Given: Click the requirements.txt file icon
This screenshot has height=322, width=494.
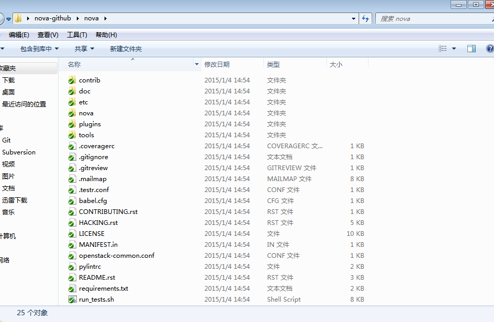Looking at the screenshot, I should (x=72, y=289).
